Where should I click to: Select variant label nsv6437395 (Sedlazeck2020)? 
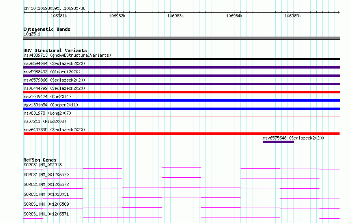pos(54,130)
